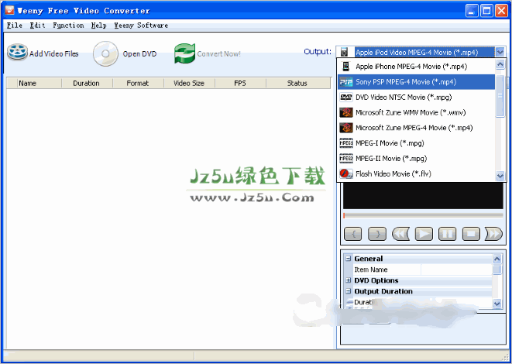Click the Flash Video red icon
Viewport: 512px width, 364px height.
(x=345, y=173)
